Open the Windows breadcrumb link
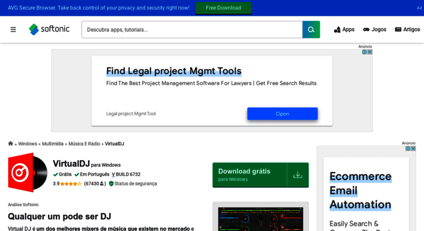Image resolution: width=424 pixels, height=231 pixels. 28,144
